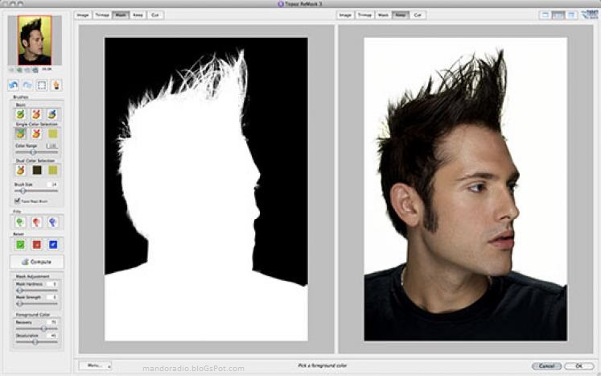This screenshot has height=376, width=601.
Task: Click the black-and-white mask image
Action: point(206,189)
